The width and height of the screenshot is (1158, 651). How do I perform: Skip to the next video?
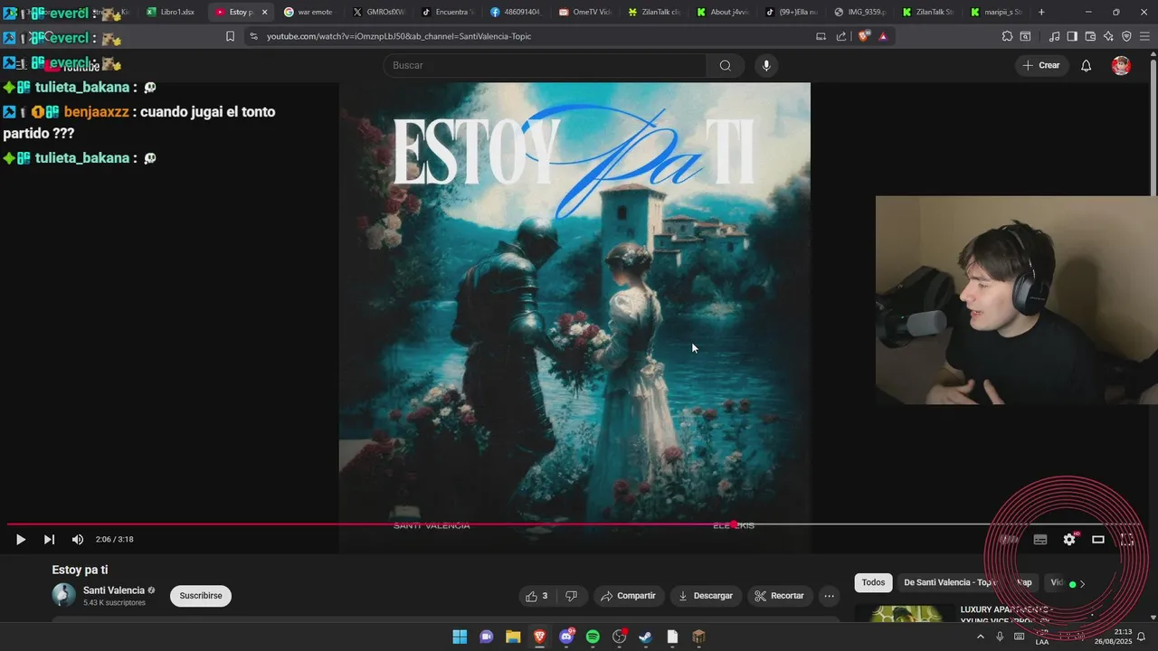pos(49,540)
